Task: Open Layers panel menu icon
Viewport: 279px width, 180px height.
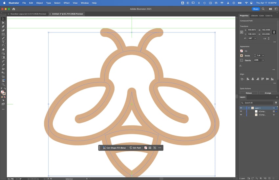Action: pos(277,97)
